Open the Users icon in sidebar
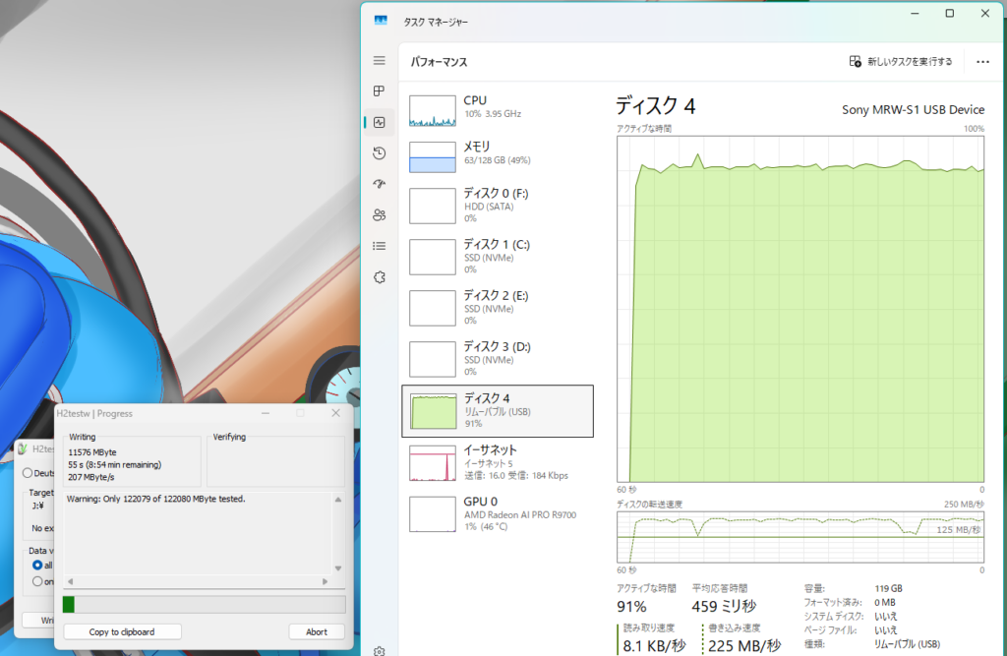The image size is (1007, 656). [x=379, y=215]
